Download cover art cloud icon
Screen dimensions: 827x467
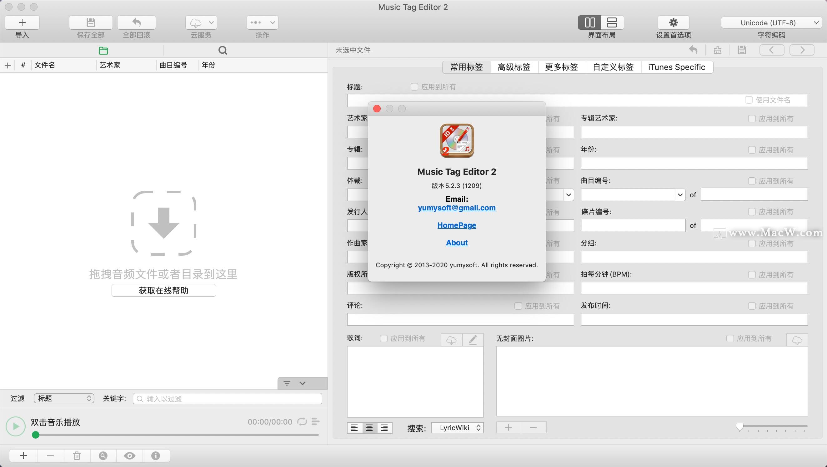797,340
